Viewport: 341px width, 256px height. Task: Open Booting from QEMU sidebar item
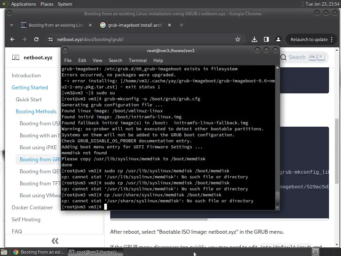click(40, 172)
